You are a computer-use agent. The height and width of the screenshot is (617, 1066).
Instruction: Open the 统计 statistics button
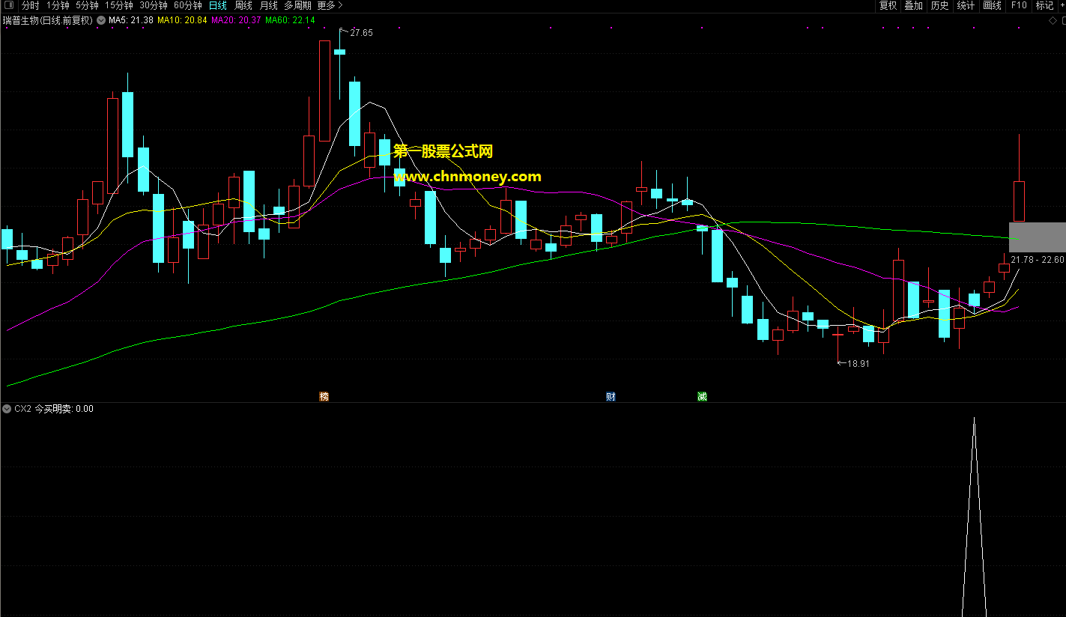[966, 5]
